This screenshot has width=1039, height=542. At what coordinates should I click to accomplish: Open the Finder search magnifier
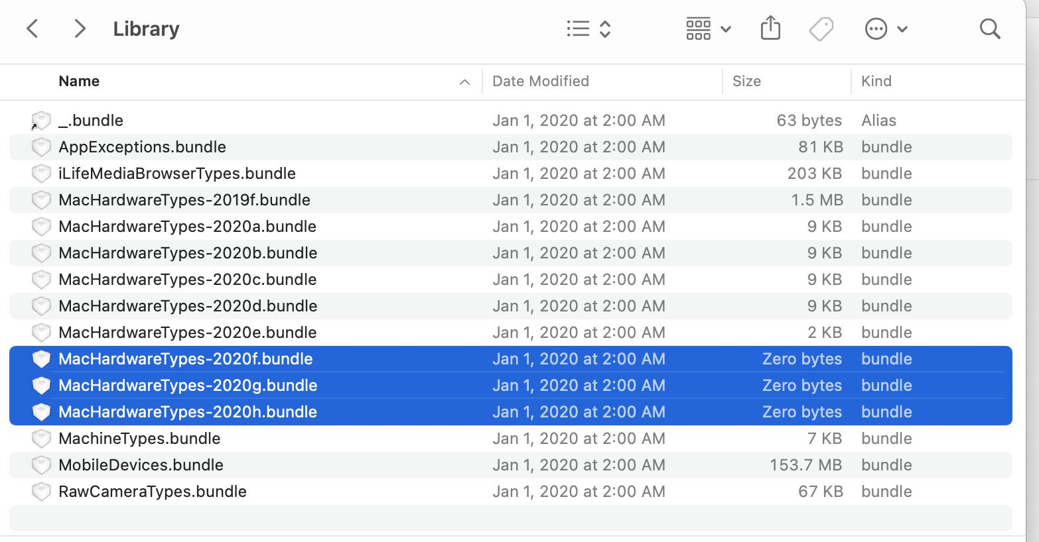[x=990, y=28]
